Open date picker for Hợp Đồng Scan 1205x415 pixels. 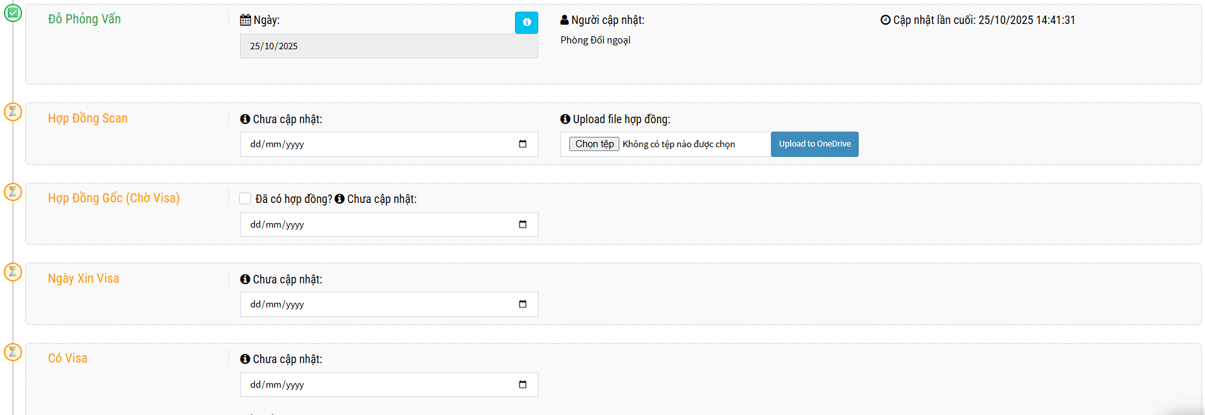[523, 144]
